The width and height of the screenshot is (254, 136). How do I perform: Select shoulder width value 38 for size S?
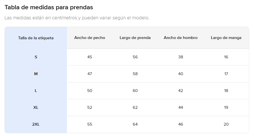pyautogui.click(x=181, y=57)
